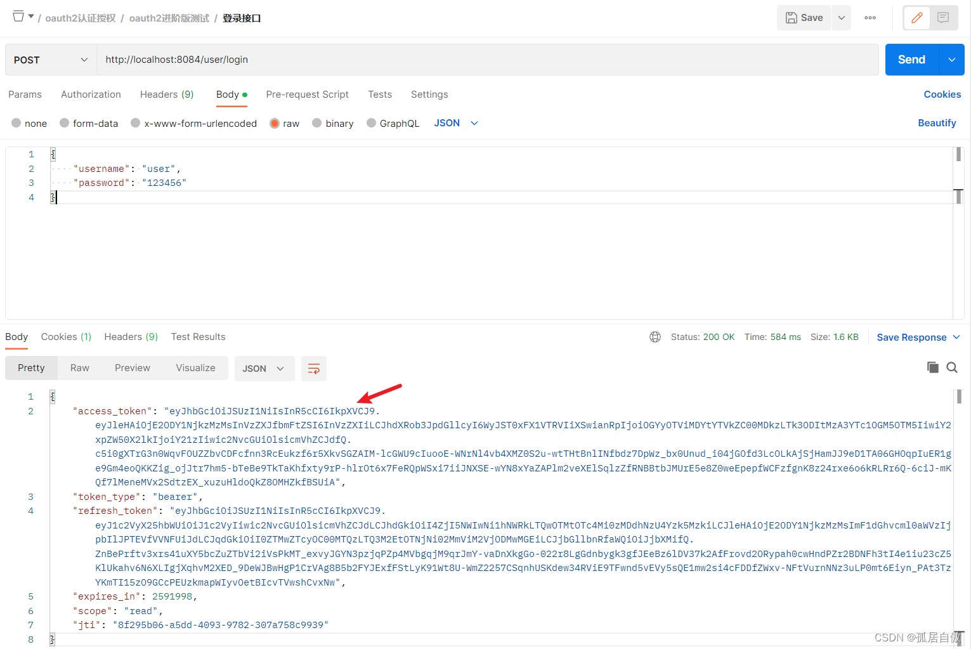
Task: Switch response view to Preview
Action: [133, 368]
